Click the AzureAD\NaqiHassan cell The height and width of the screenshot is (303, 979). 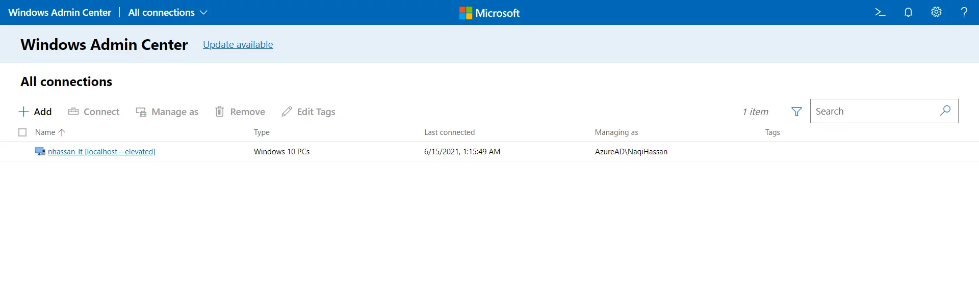pyautogui.click(x=631, y=152)
